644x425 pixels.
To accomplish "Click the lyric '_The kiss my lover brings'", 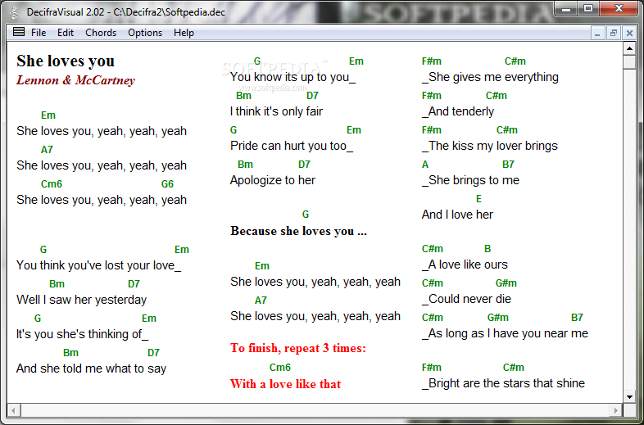I will (x=490, y=146).
